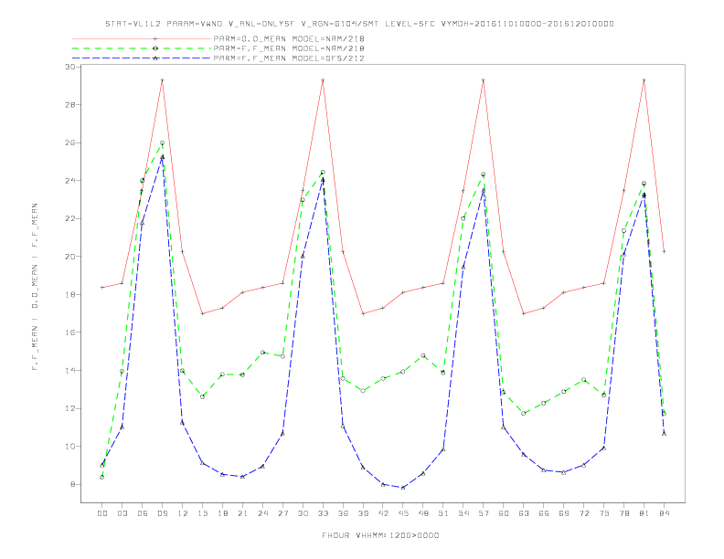Image resolution: width=724 pixels, height=559 pixels.
Task: Click the blue triangle marker at hour 84
Action: 664,434
